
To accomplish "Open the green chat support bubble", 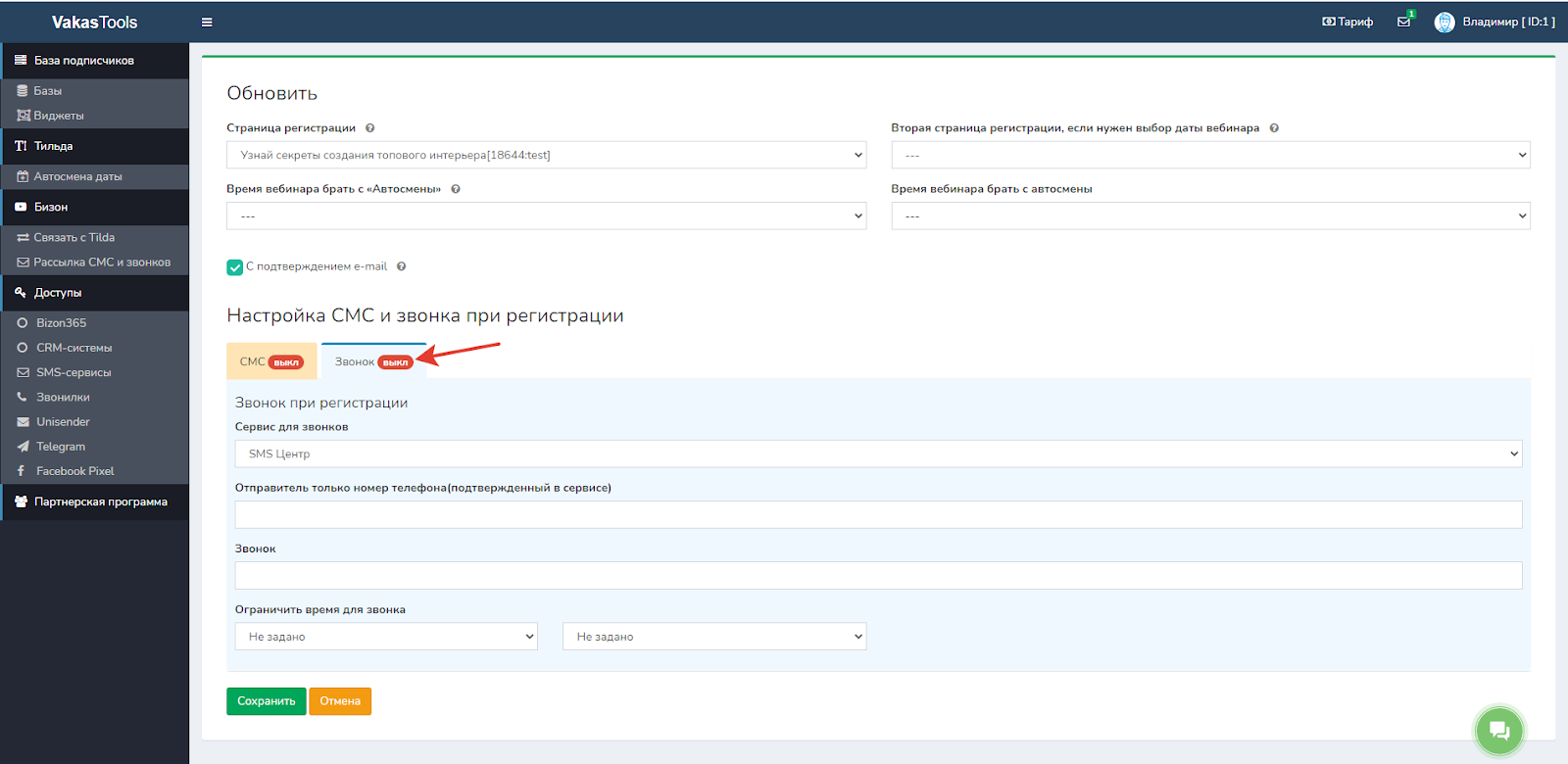I will (x=1498, y=731).
